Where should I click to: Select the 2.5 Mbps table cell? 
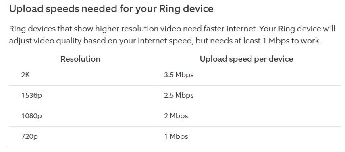coord(246,96)
